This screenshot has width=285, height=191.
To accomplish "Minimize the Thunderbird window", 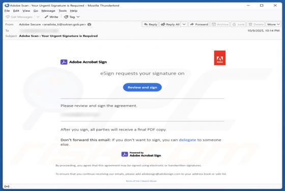I will (x=248, y=6).
